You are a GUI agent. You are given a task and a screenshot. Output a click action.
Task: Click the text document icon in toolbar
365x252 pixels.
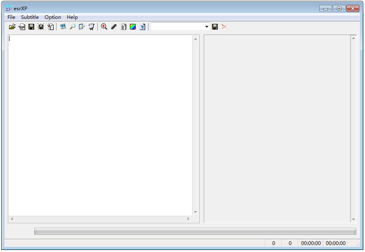(123, 27)
